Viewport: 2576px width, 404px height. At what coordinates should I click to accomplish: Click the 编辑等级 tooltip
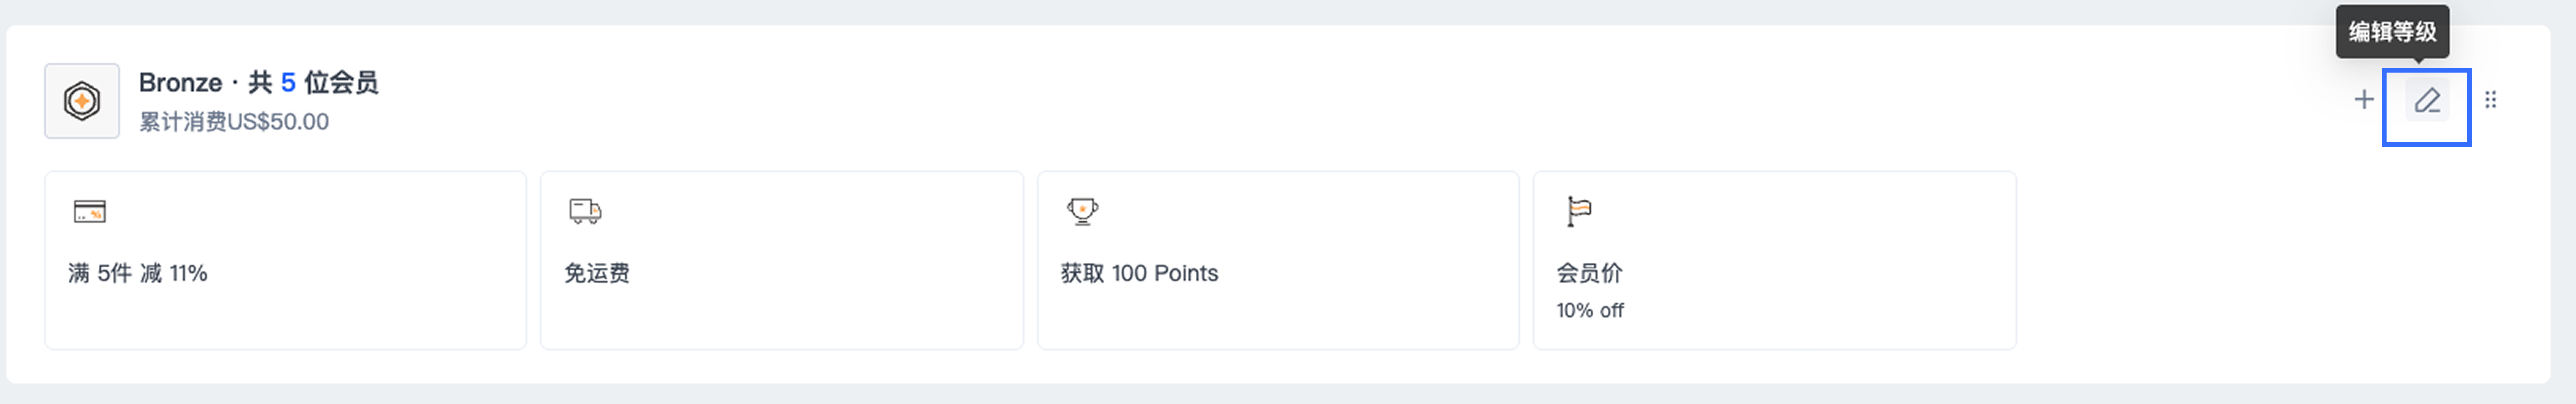(2392, 32)
